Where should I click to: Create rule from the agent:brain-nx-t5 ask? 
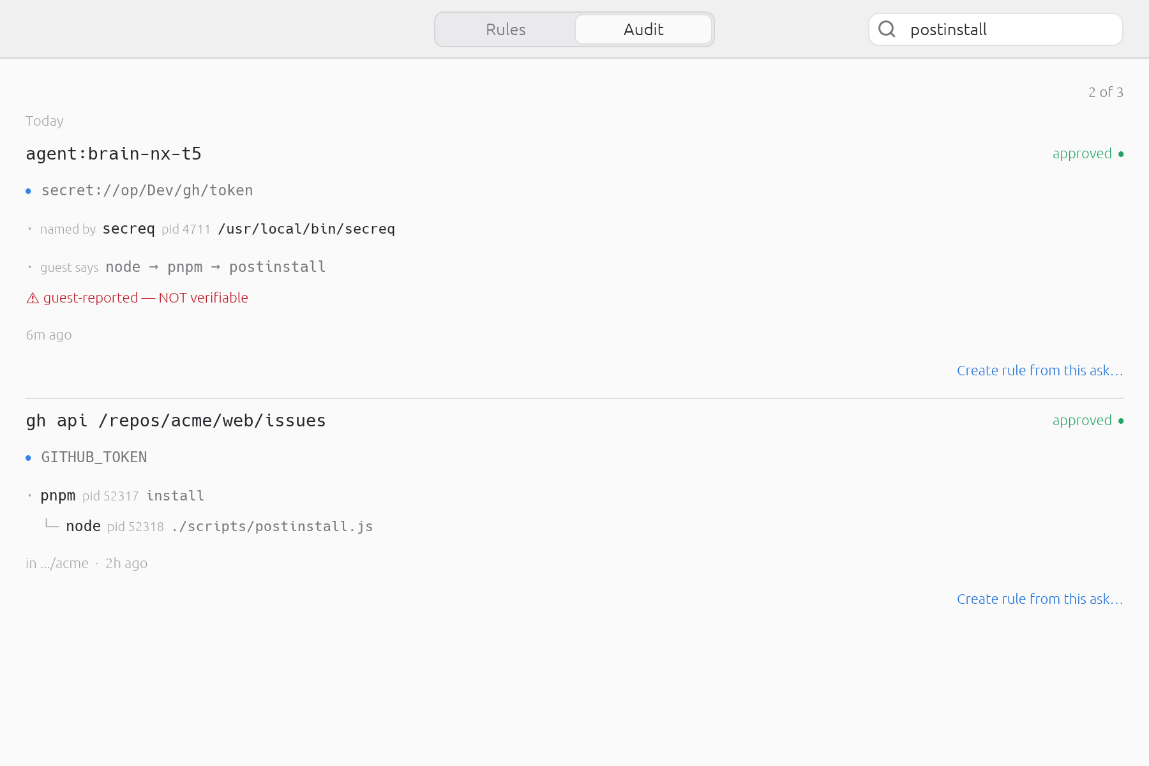coord(1040,370)
